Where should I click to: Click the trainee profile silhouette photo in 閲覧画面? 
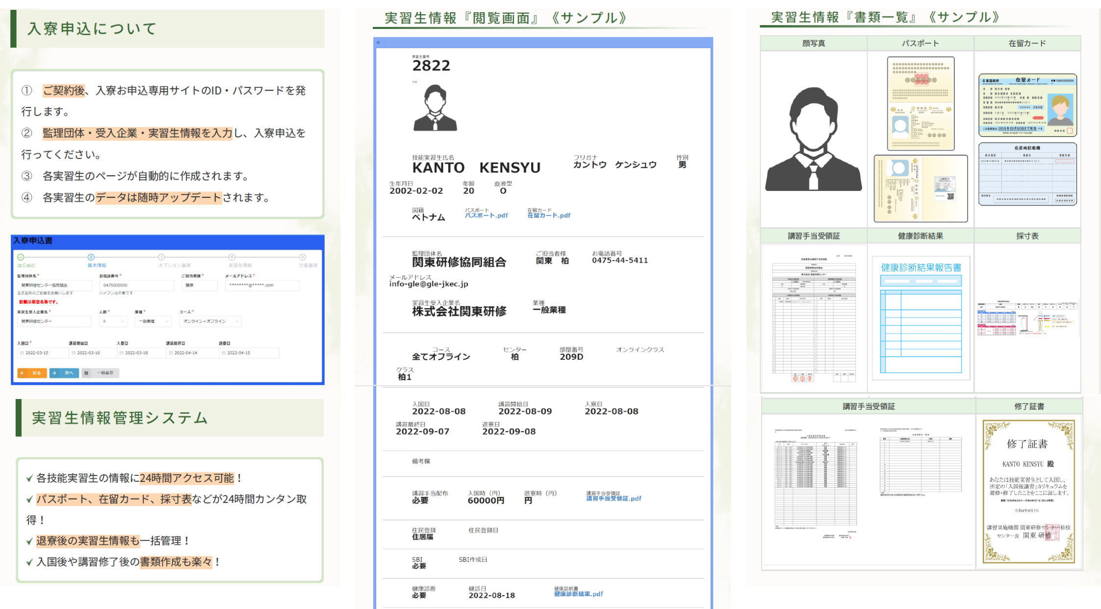click(x=435, y=108)
